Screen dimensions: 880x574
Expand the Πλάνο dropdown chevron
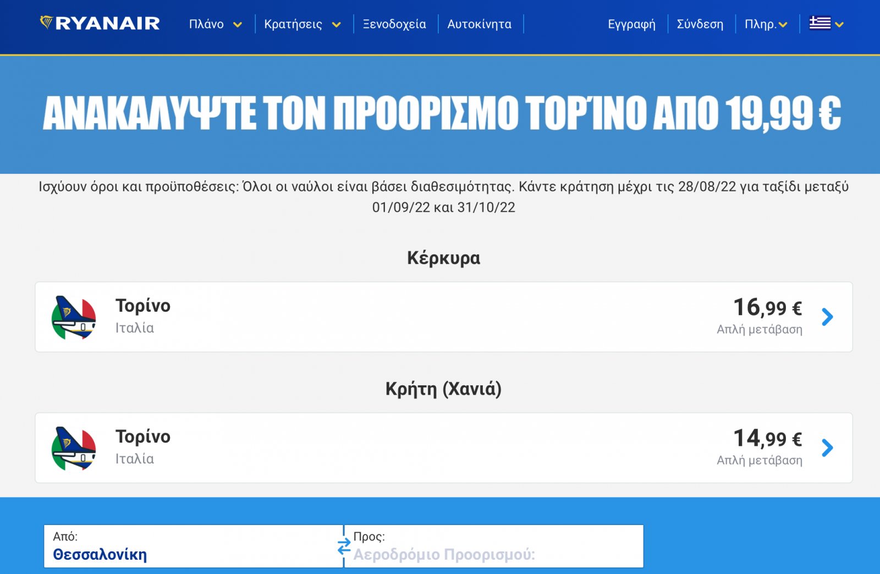(238, 25)
